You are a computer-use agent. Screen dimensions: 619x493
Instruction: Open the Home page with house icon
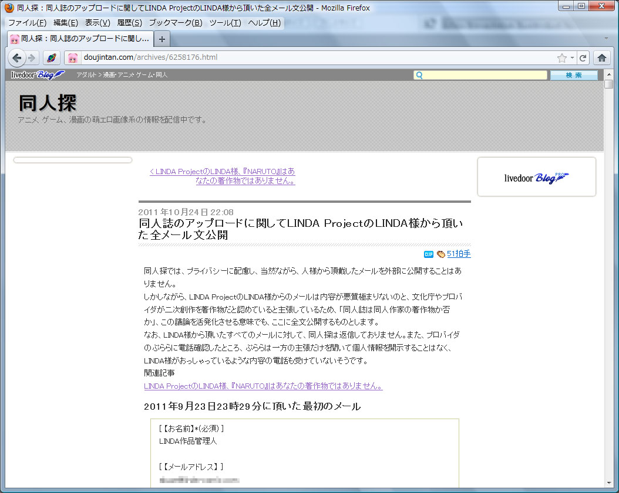pyautogui.click(x=601, y=57)
